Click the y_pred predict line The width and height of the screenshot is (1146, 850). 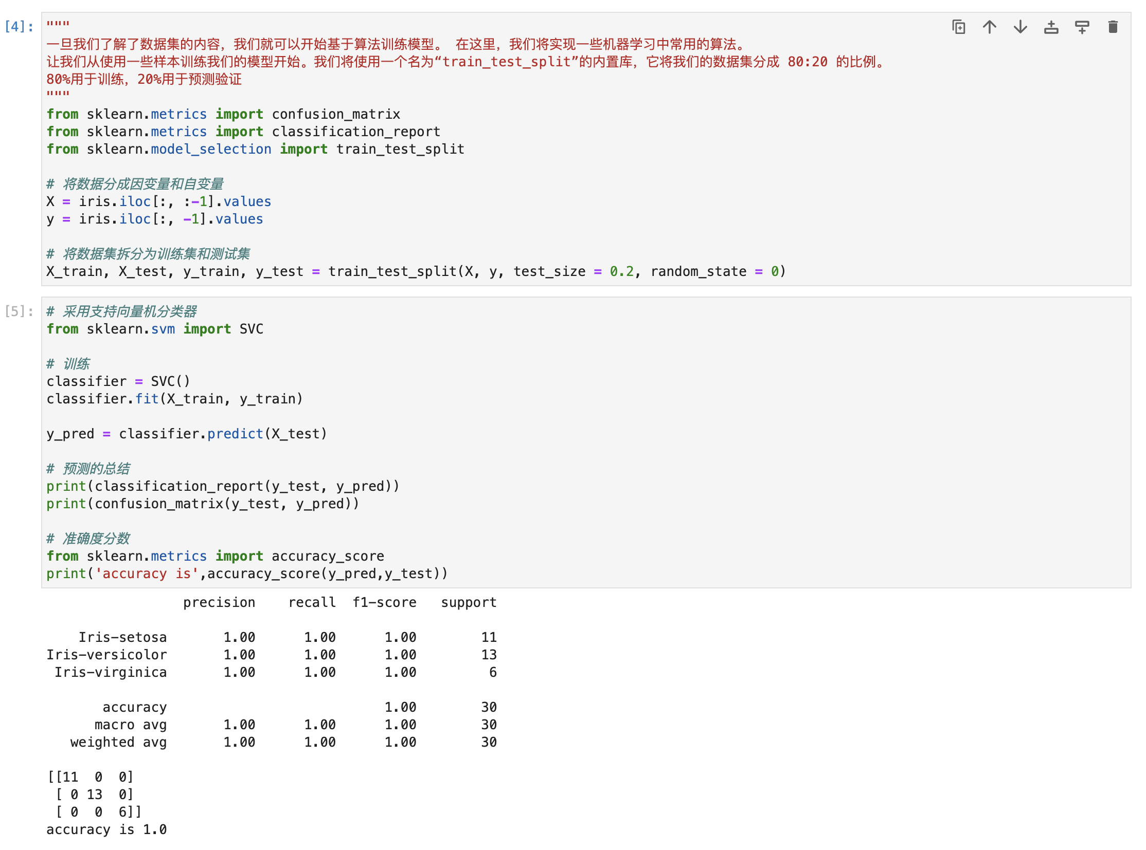186,434
